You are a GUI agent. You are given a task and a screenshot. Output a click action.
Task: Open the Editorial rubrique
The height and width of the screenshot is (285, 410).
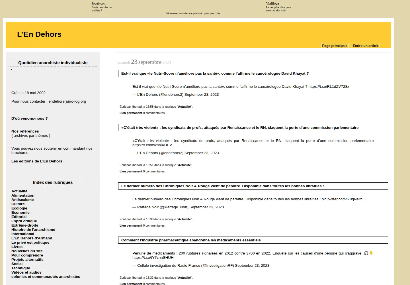(19, 217)
